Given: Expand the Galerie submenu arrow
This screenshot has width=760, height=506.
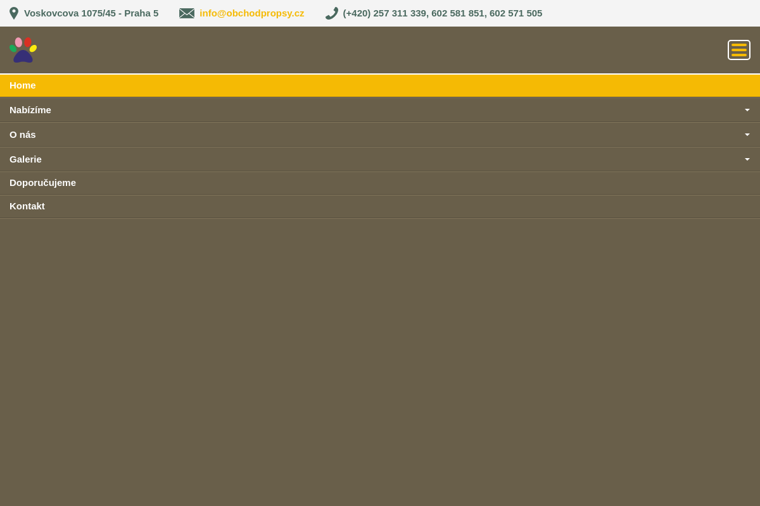Looking at the screenshot, I should (x=747, y=159).
